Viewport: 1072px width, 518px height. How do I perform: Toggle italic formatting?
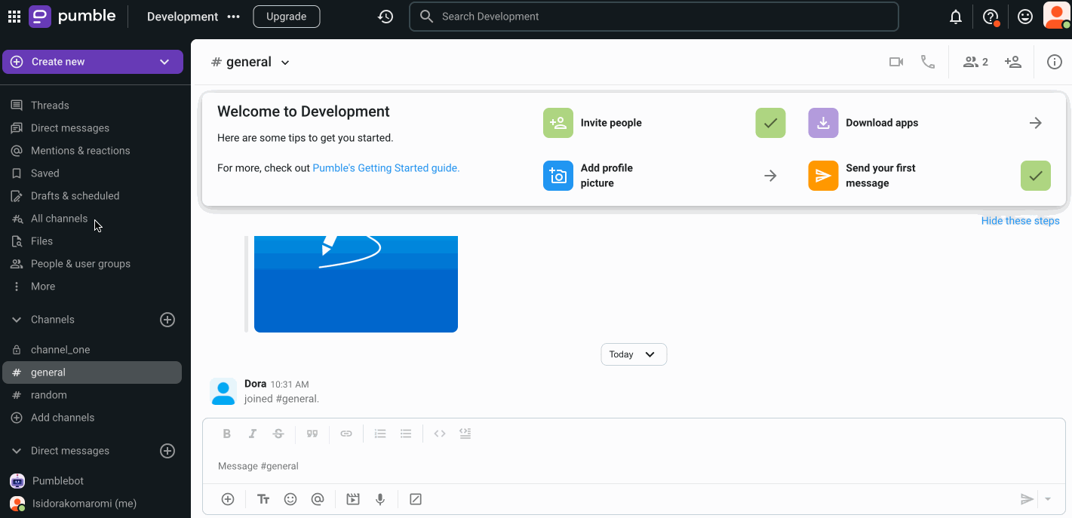253,434
